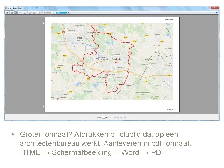The height and width of the screenshot is (168, 224).
Task: Click the Hengelo label on map
Action: [x=79, y=38]
